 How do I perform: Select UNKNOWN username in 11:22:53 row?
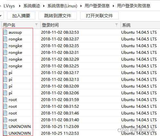click(20, 133)
